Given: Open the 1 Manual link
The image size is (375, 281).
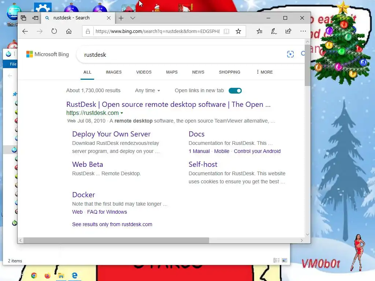Looking at the screenshot, I should point(199,151).
